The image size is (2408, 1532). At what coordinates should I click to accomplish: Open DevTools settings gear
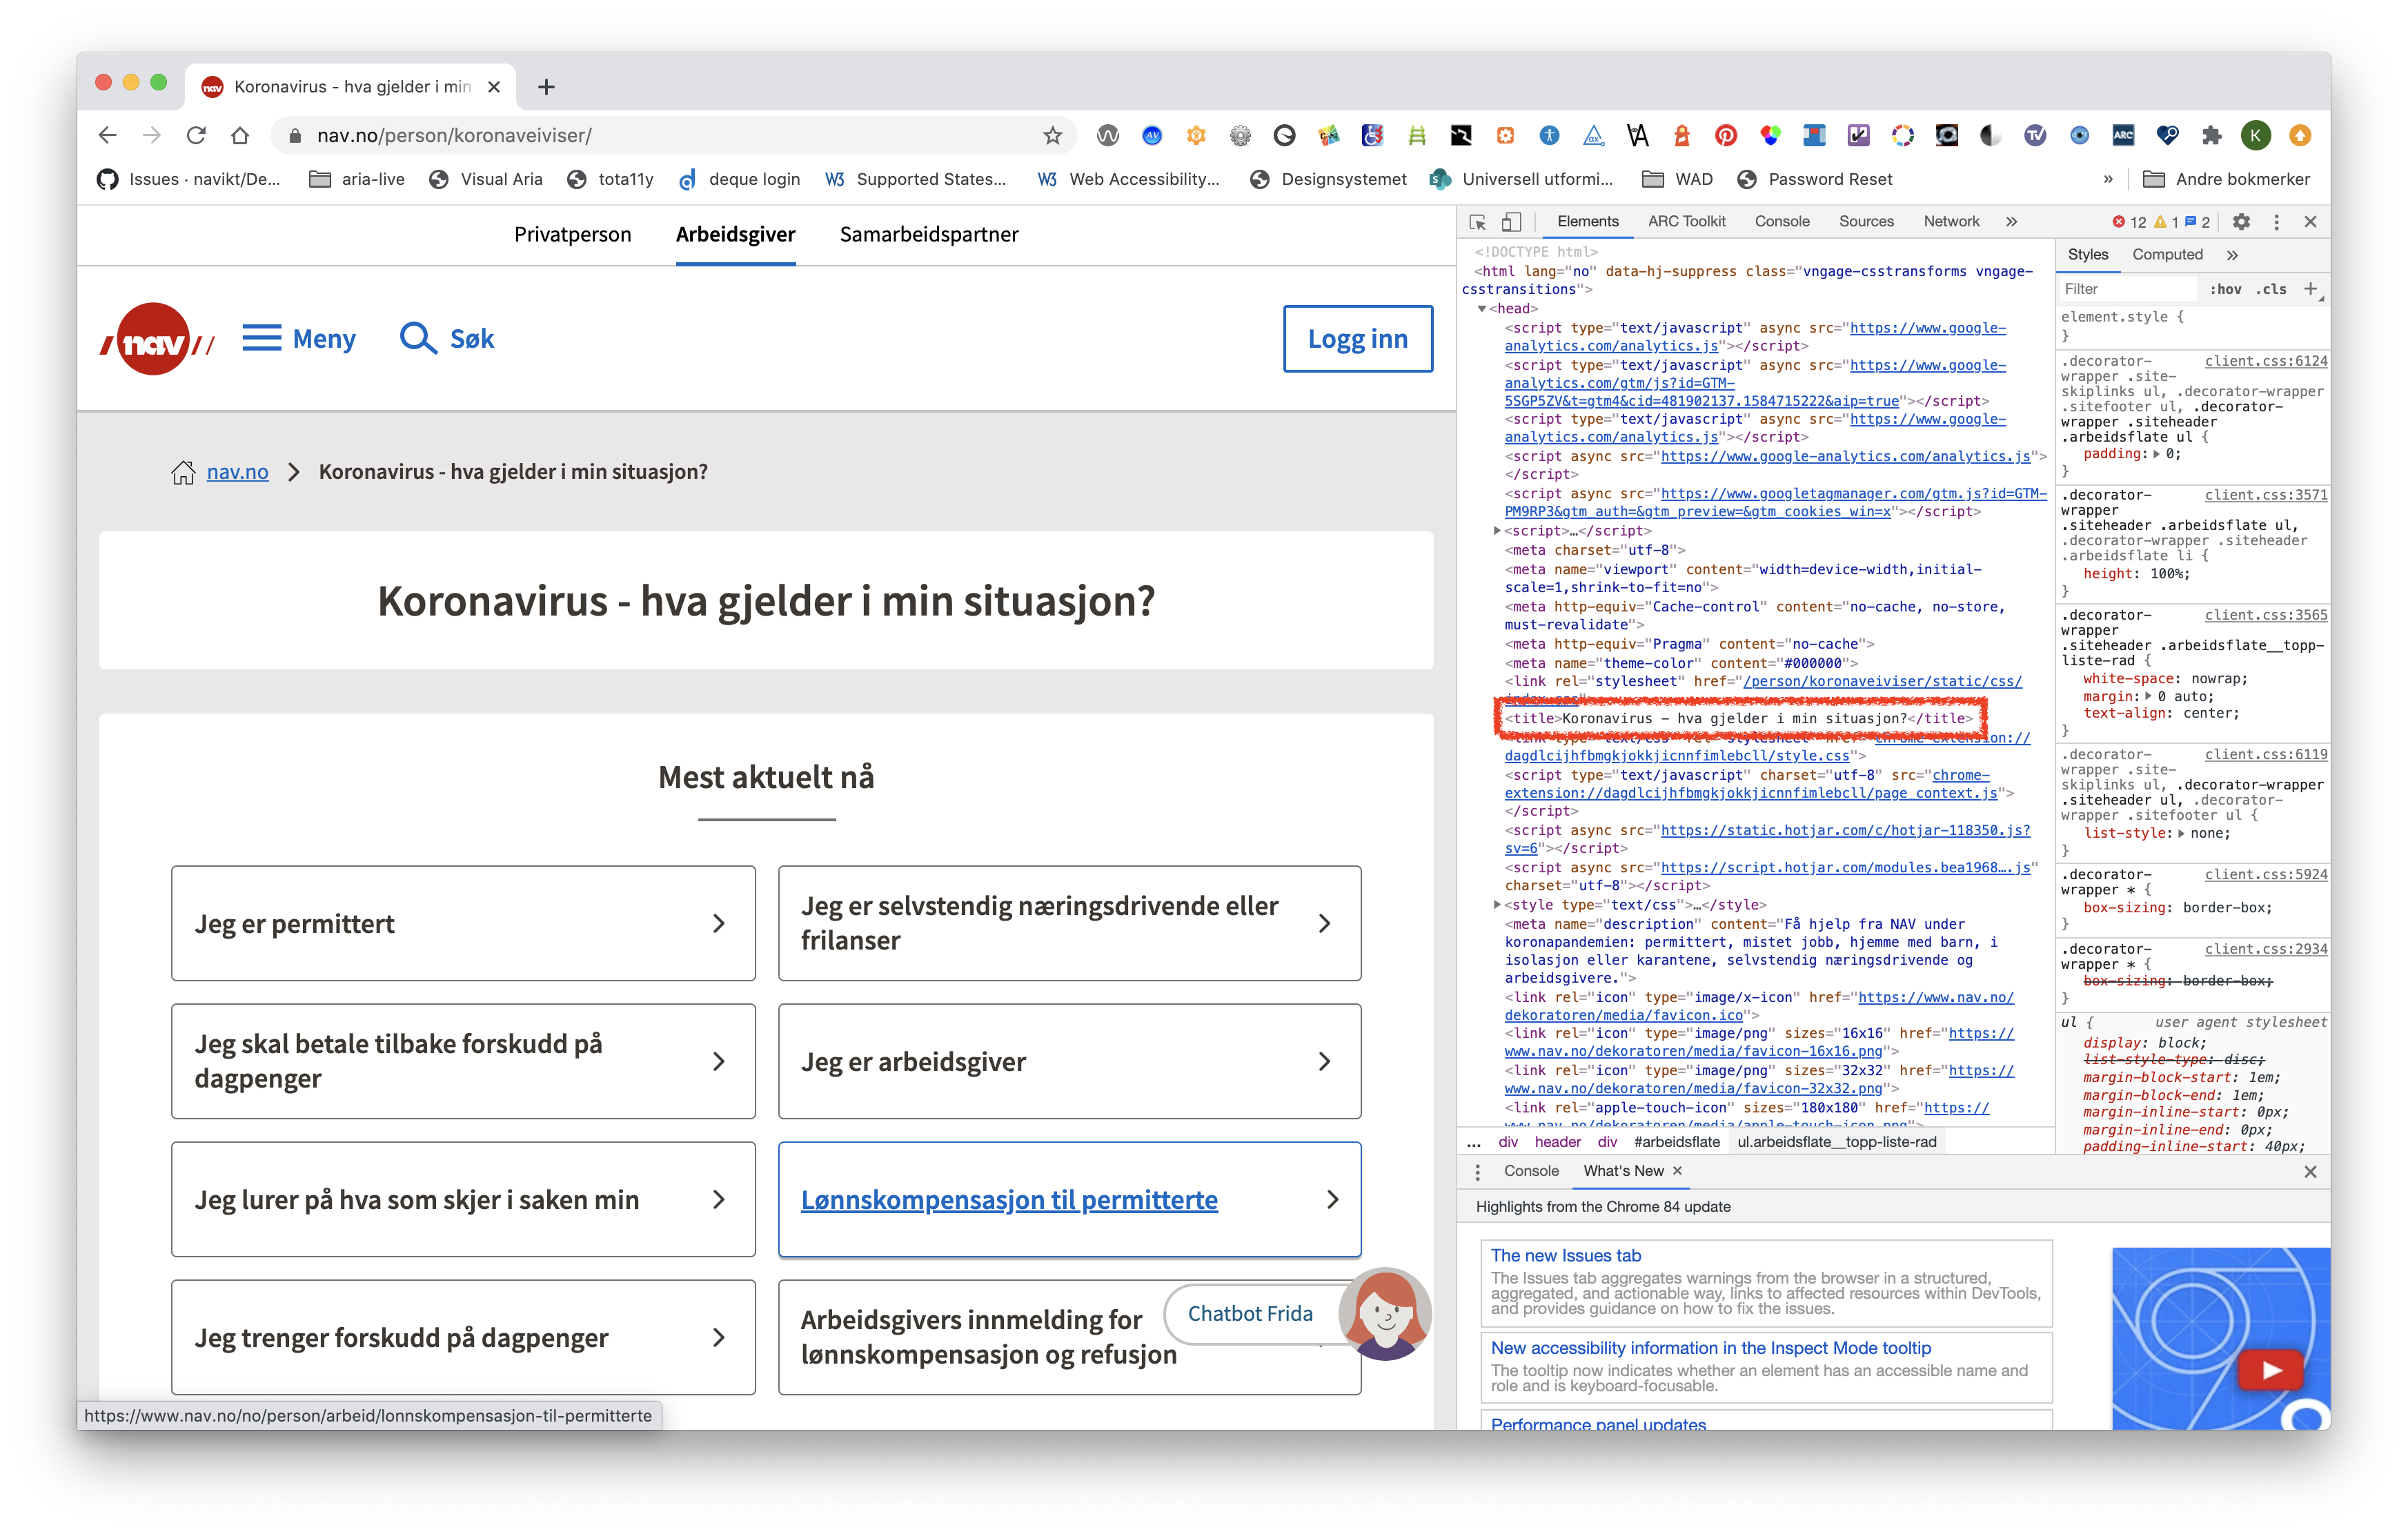(x=2241, y=222)
